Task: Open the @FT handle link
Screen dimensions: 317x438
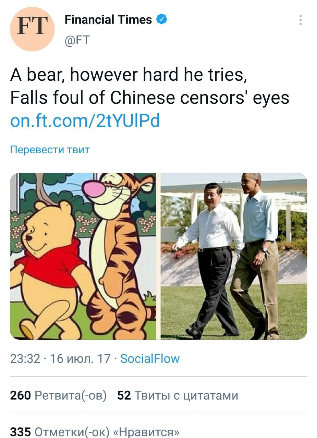Action: tap(77, 40)
